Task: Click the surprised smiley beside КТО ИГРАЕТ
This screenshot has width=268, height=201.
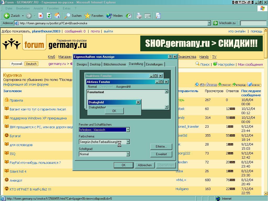Action: [x=7, y=189]
